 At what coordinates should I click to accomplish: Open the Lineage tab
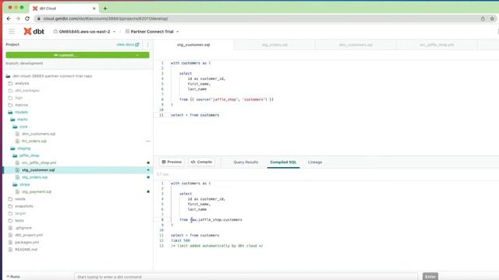tap(315, 163)
